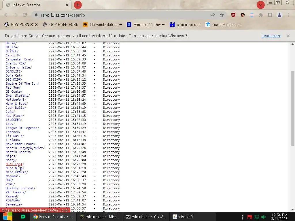Open the Cardi B/ directory
This screenshot has width=295, height=221.
coord(13,55)
